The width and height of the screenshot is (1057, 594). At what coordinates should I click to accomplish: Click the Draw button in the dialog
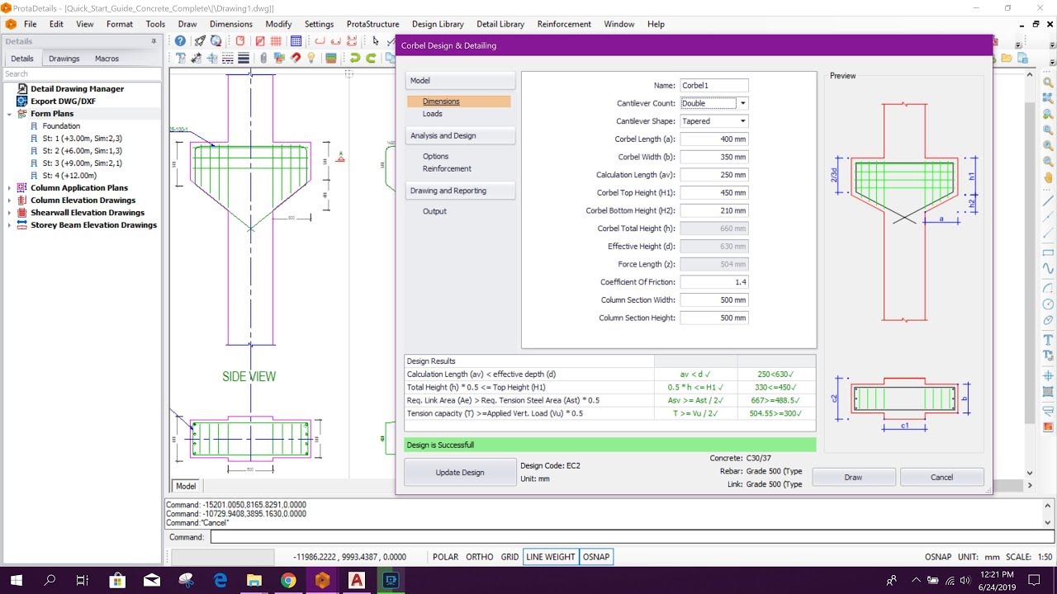[853, 477]
